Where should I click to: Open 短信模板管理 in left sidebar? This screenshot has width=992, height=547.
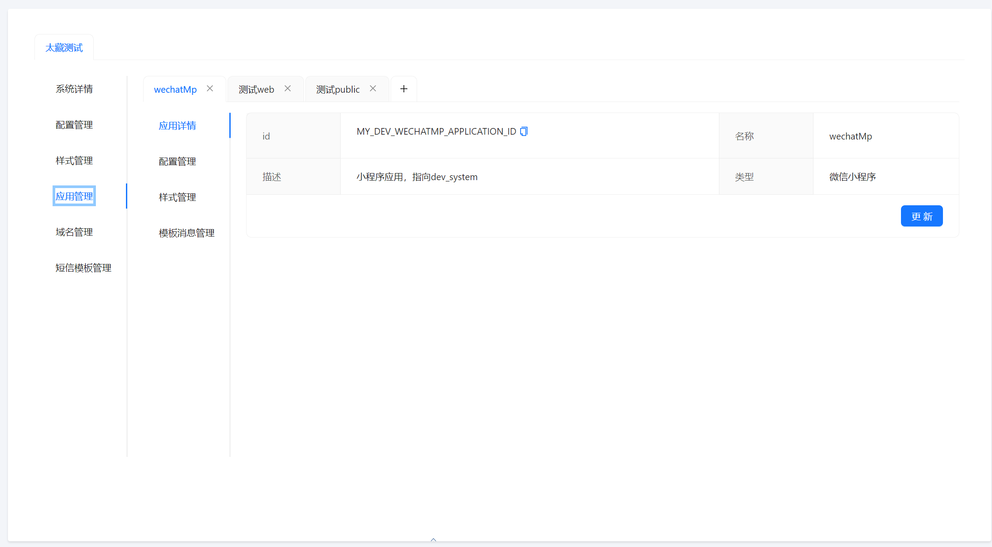coord(83,268)
